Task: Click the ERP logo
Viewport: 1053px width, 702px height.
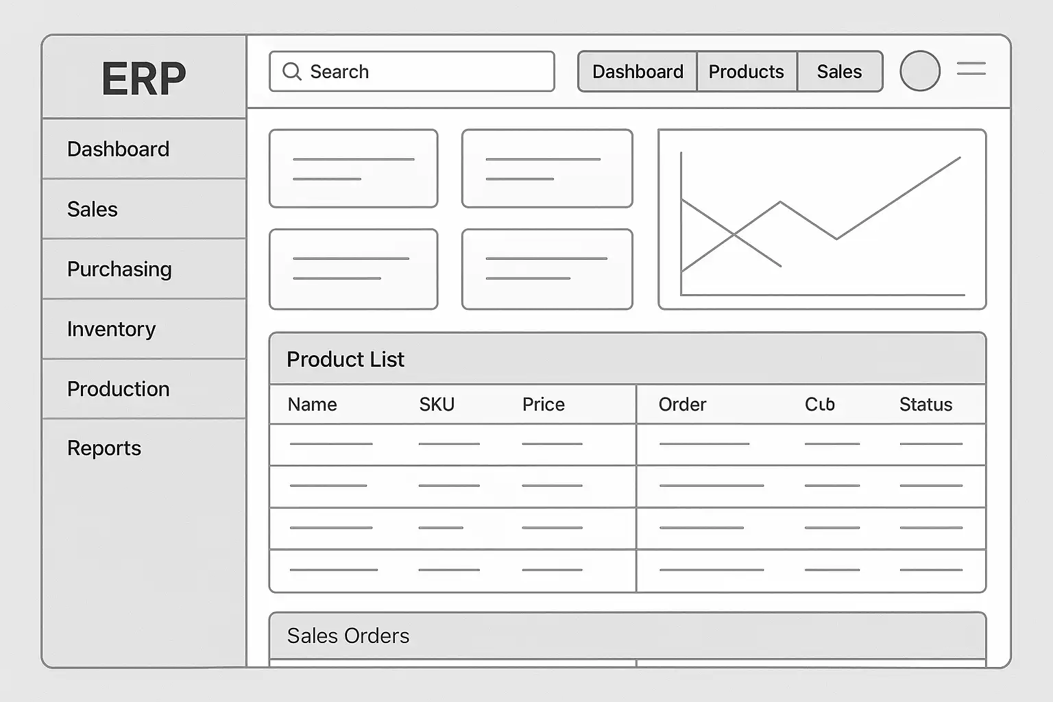Action: coord(144,78)
